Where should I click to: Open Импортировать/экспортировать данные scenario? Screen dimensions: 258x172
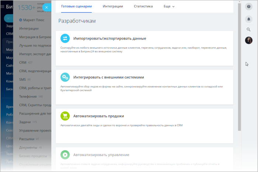144,48
